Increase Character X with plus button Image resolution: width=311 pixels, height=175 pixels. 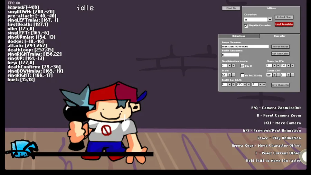pyautogui.click(x=274, y=65)
